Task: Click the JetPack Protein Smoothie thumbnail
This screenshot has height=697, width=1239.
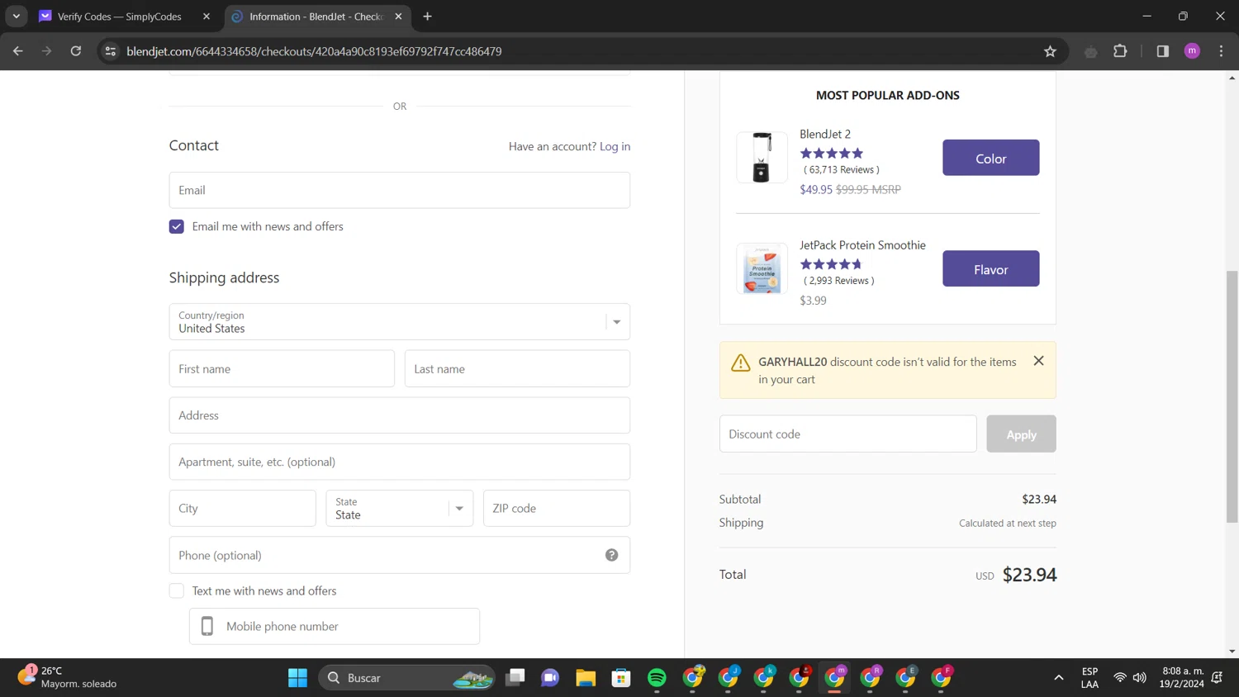Action: pyautogui.click(x=762, y=268)
